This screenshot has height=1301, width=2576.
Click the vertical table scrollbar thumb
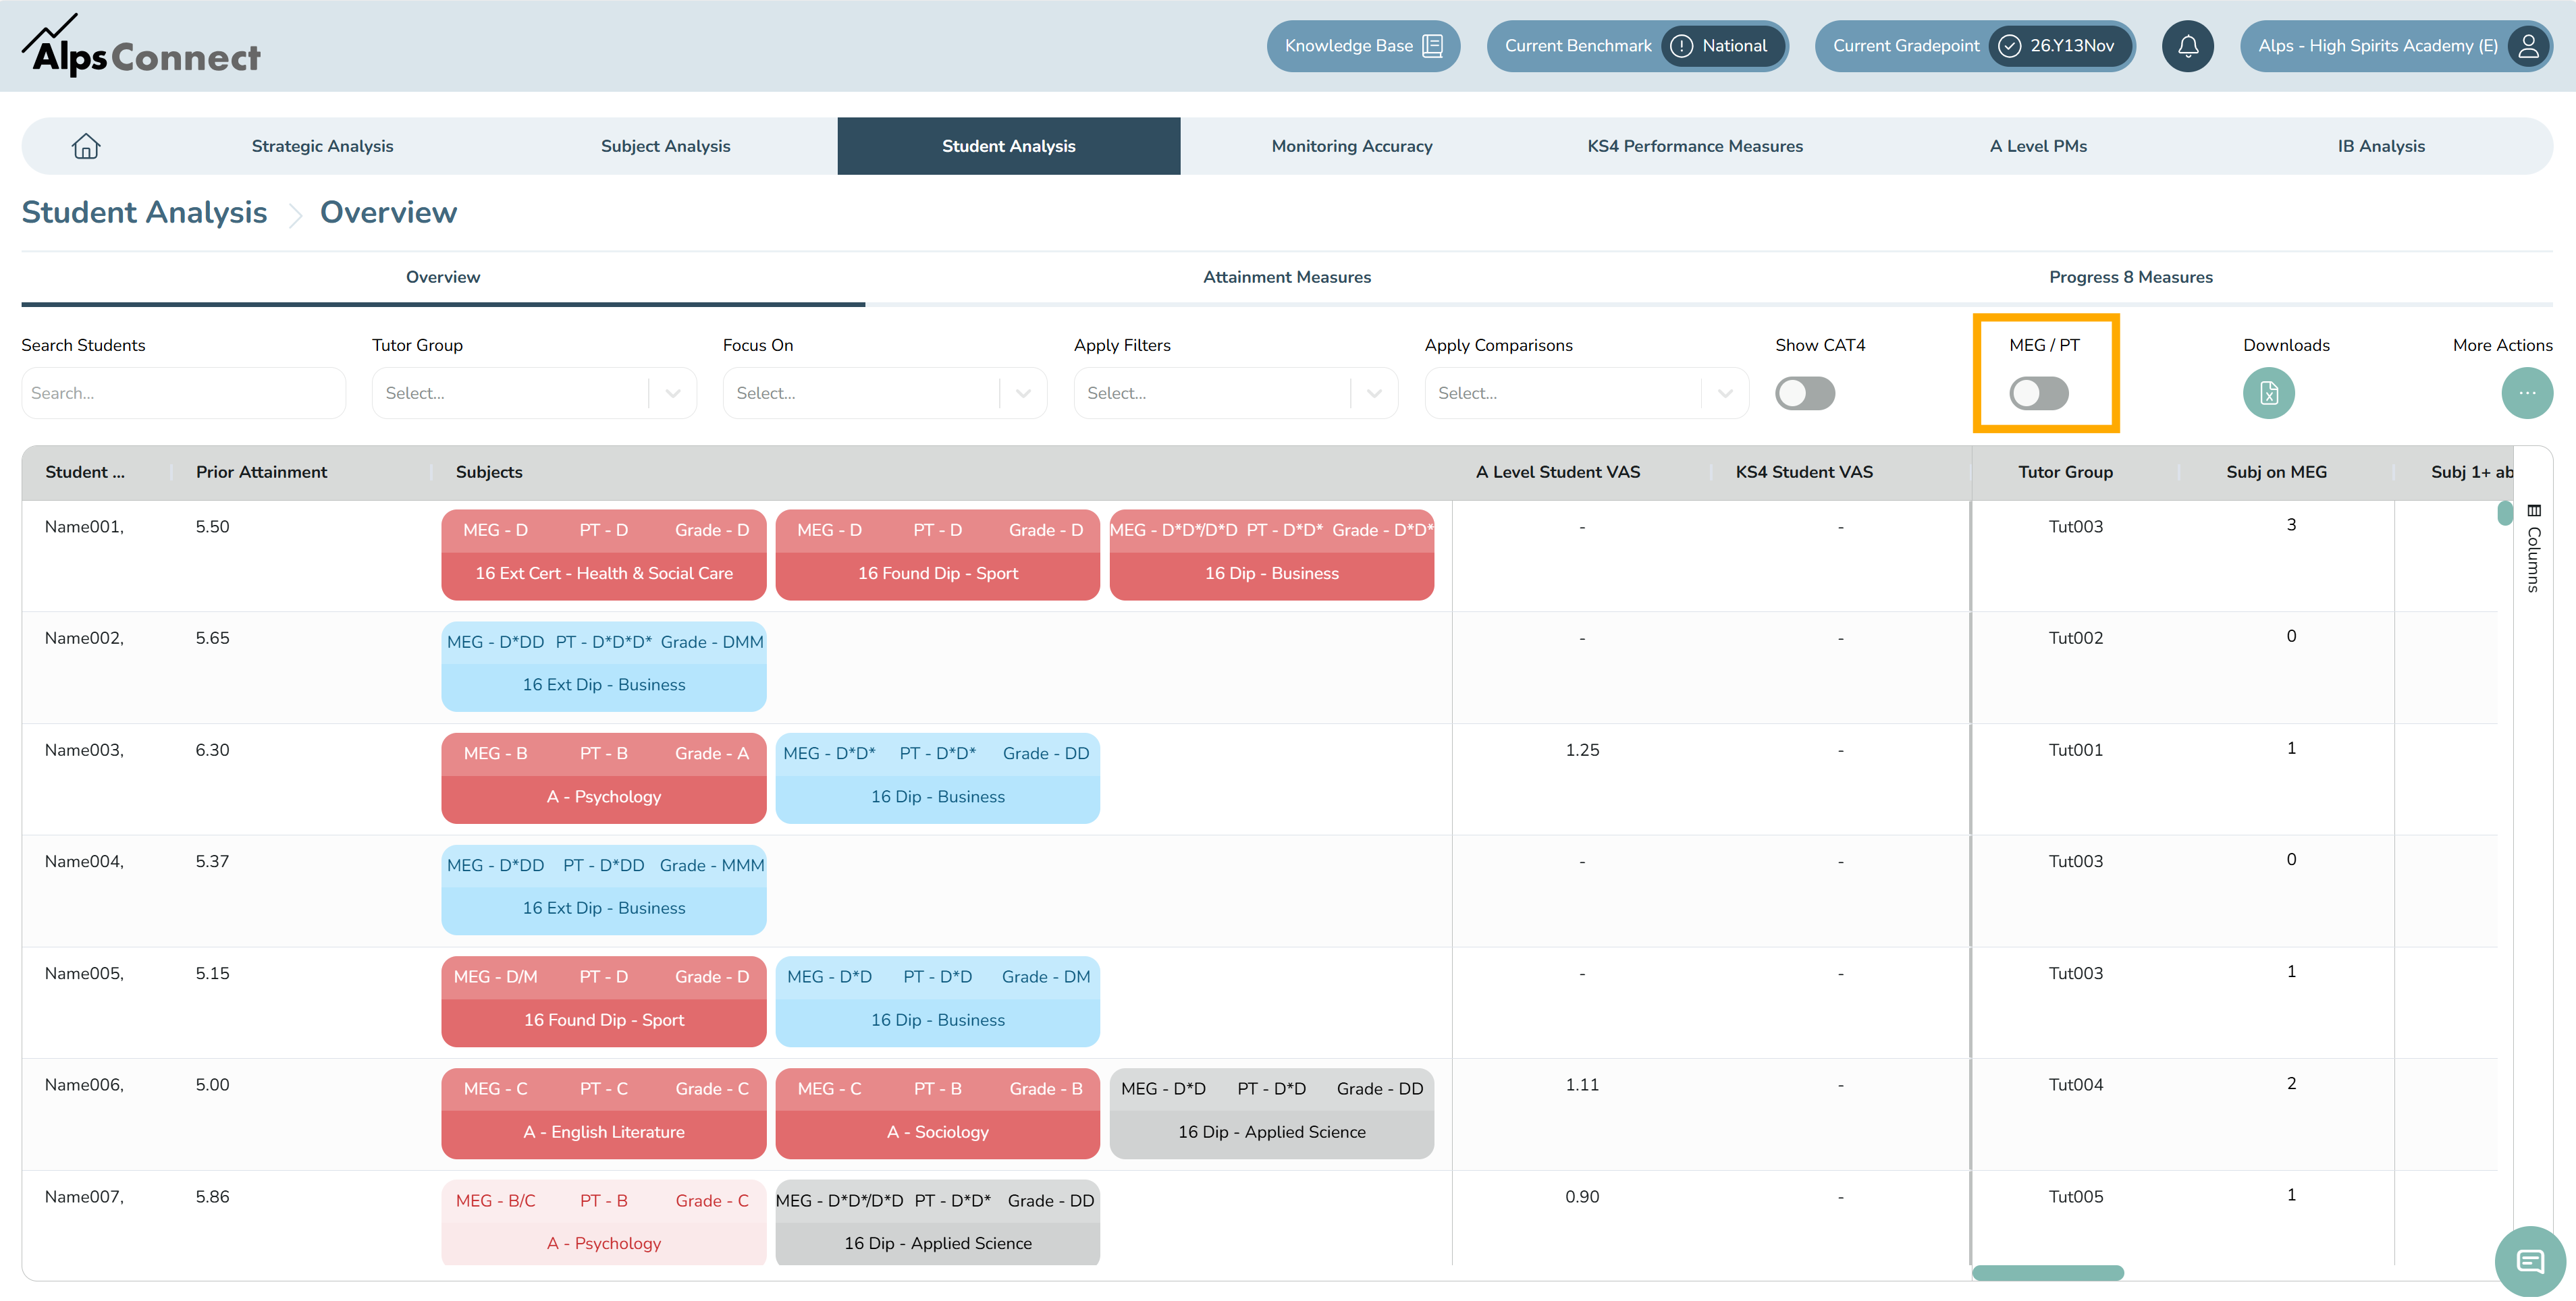pyautogui.click(x=2504, y=513)
